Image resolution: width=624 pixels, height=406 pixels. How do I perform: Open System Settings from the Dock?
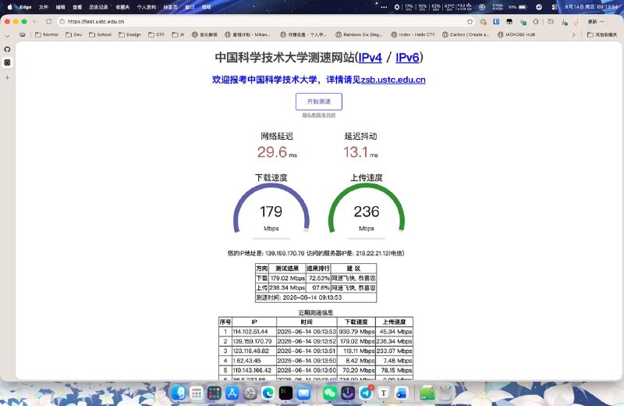250,394
